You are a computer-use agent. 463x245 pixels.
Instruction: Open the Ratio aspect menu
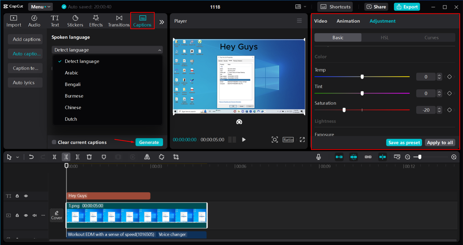tap(288, 139)
